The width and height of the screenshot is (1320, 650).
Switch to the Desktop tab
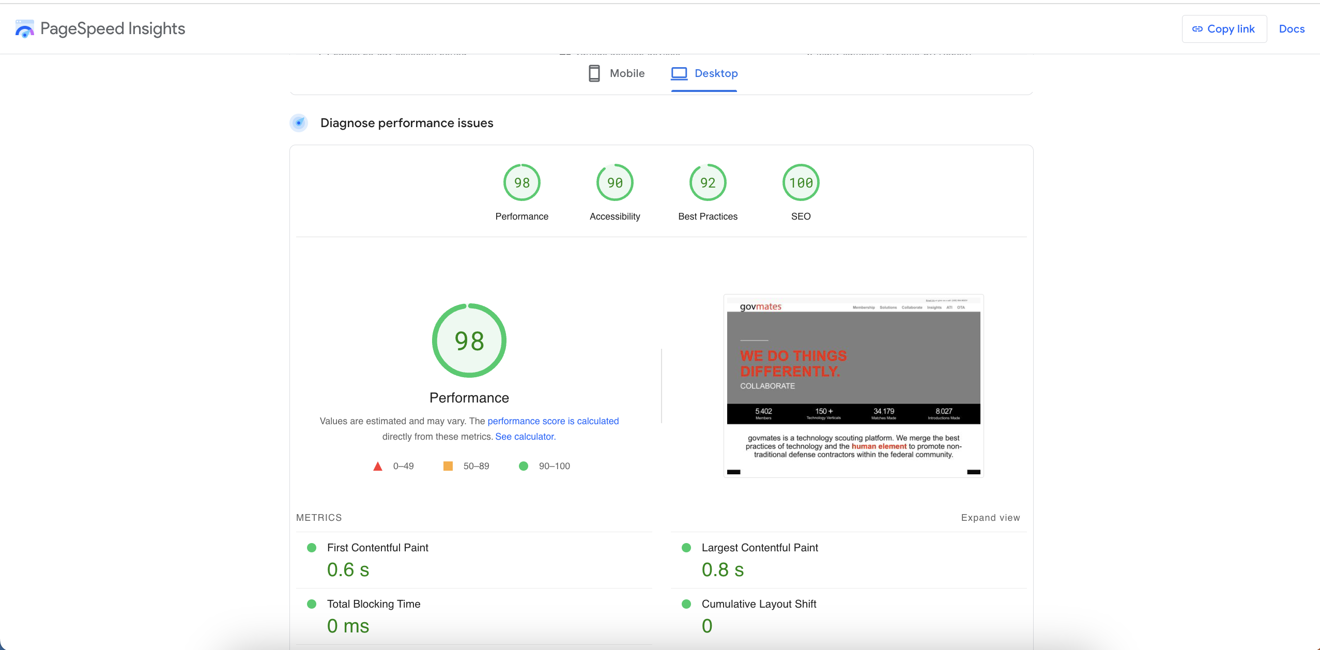tap(704, 73)
